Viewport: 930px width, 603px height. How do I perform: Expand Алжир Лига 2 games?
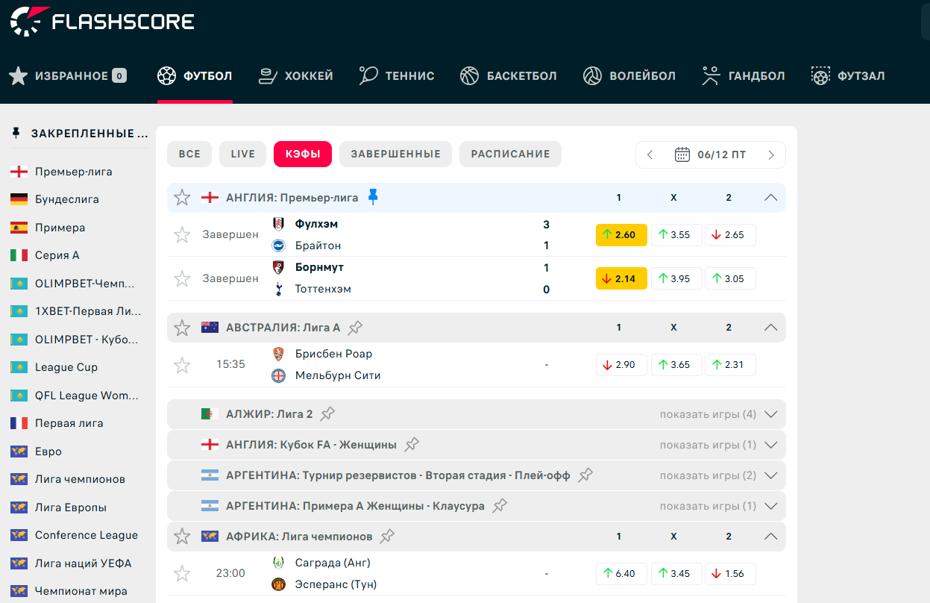pos(771,414)
